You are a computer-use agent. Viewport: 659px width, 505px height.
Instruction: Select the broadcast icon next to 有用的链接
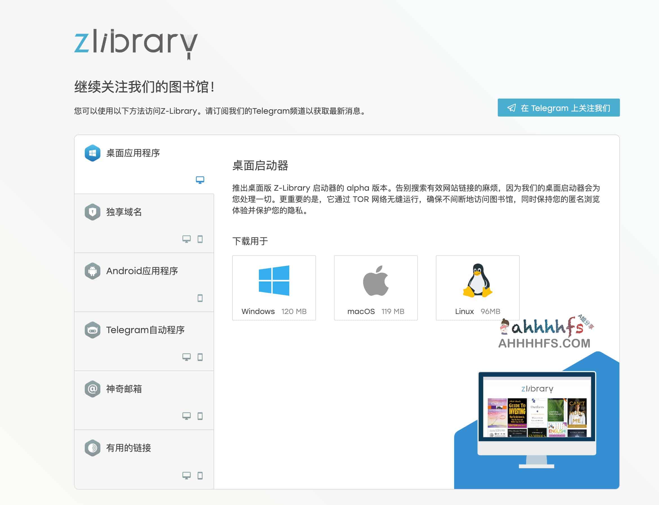click(93, 448)
